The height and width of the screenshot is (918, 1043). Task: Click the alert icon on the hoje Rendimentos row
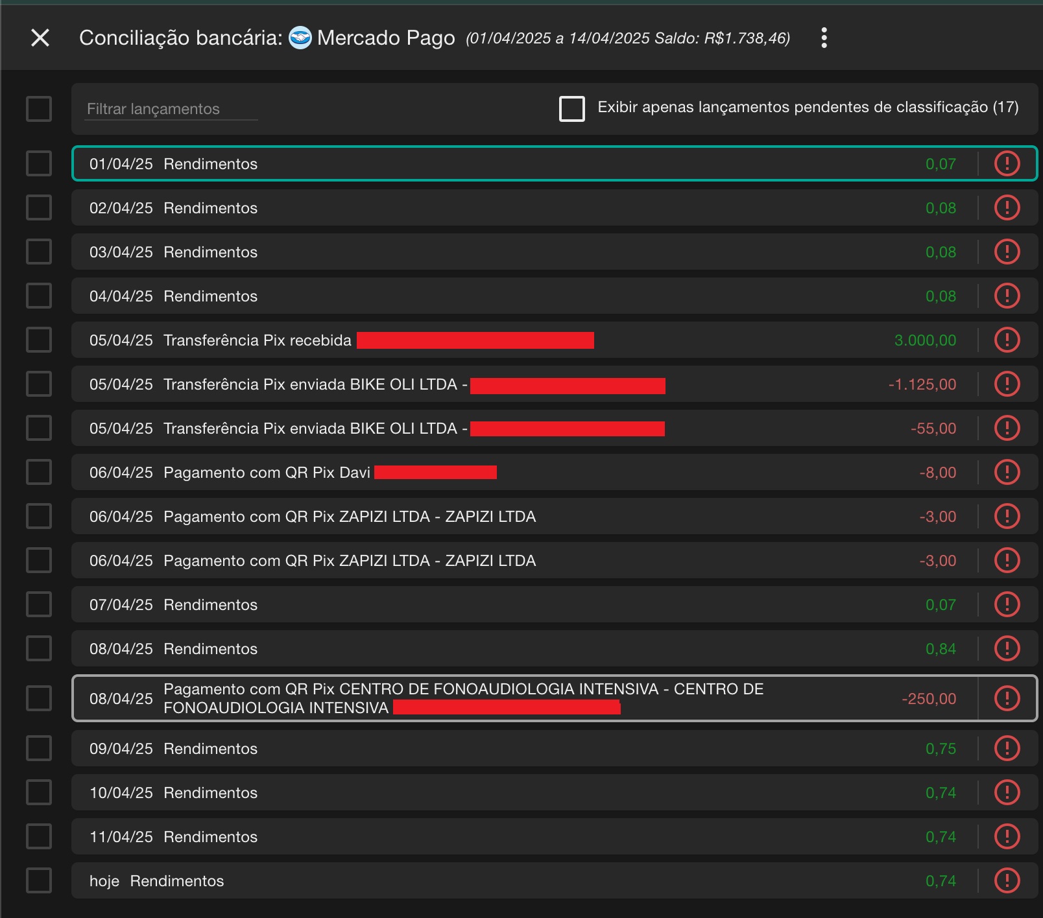click(x=1007, y=880)
